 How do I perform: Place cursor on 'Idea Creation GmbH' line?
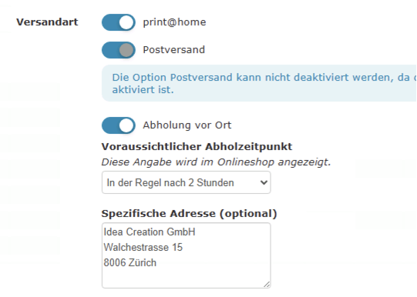(150, 232)
